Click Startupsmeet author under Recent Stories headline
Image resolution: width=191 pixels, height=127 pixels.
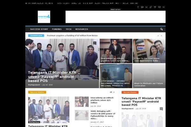[127, 109]
